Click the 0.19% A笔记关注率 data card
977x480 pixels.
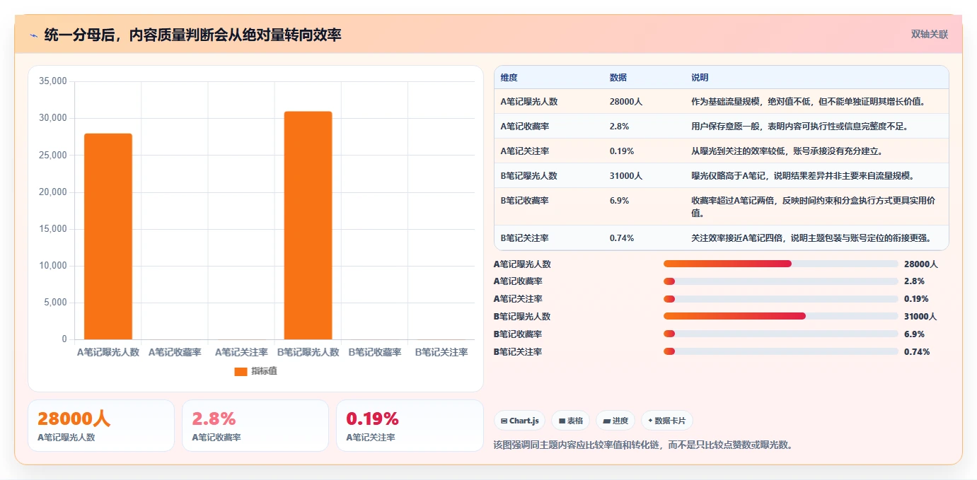pos(410,426)
